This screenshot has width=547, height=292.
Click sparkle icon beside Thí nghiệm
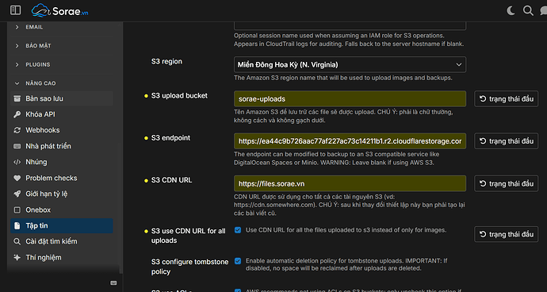click(x=17, y=257)
